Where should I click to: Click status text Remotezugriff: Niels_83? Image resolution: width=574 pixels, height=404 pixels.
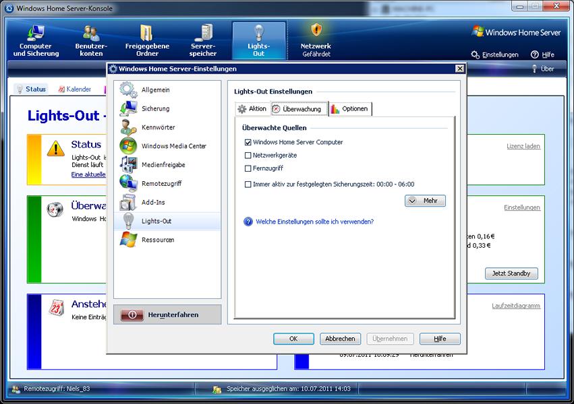coord(57,389)
